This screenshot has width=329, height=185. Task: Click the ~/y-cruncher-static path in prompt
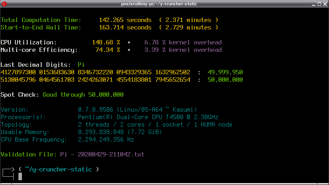click(58, 170)
